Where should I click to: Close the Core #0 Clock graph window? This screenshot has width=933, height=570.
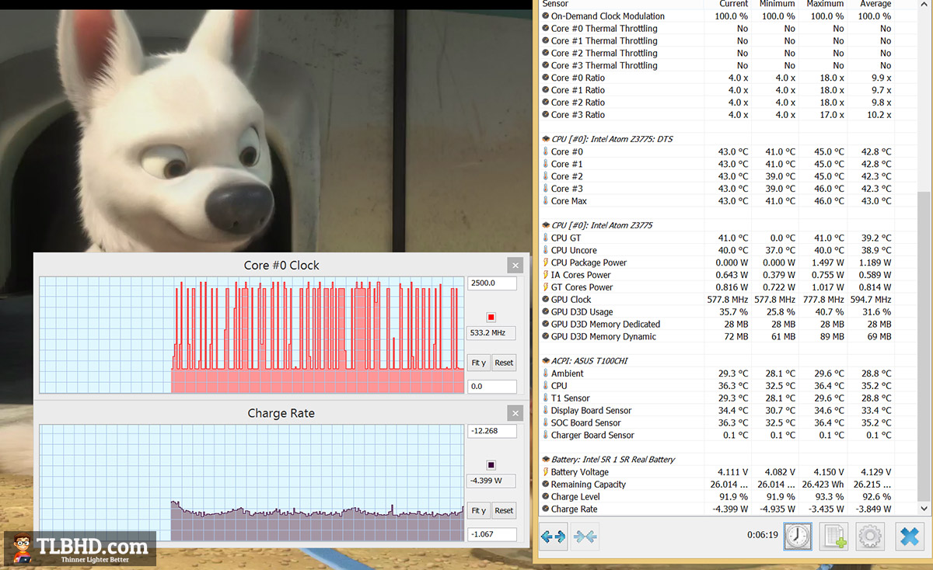click(515, 265)
